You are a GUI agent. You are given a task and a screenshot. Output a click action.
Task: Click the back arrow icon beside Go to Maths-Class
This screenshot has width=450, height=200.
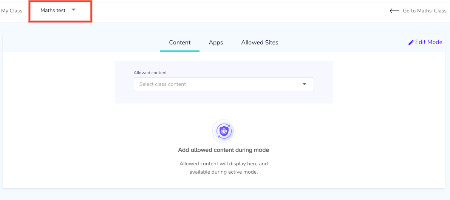coord(394,11)
